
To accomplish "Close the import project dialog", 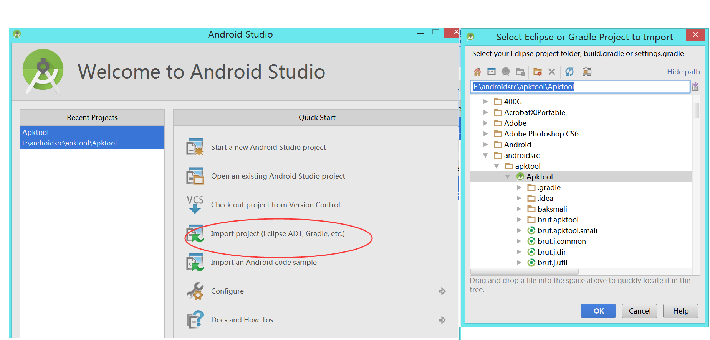I will coord(695,35).
